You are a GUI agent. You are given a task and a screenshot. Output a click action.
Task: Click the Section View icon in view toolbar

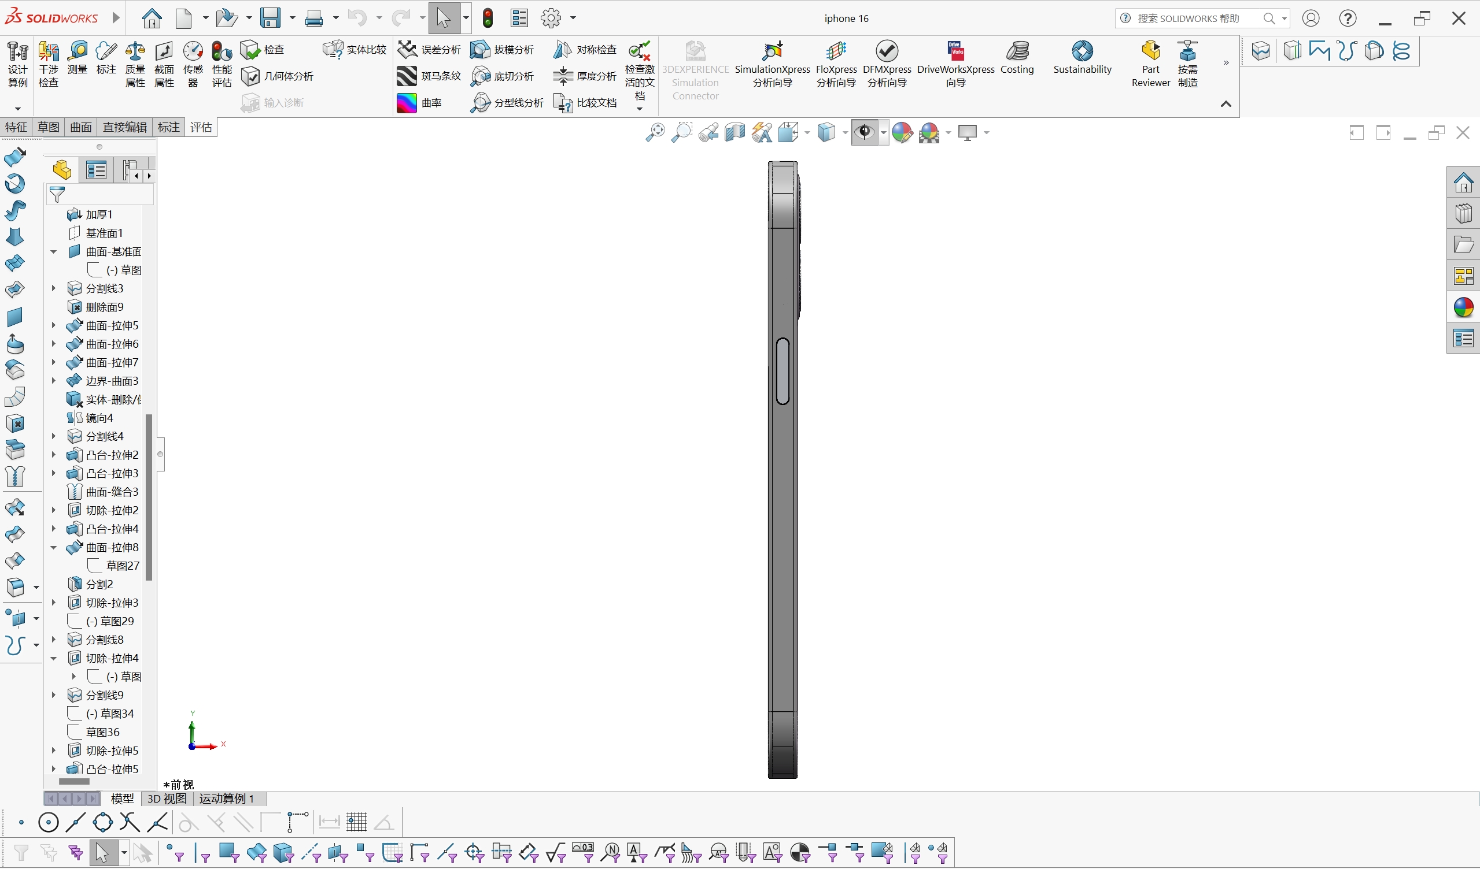click(735, 133)
